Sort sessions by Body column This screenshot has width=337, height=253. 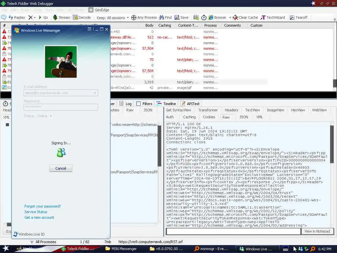pyautogui.click(x=149, y=25)
